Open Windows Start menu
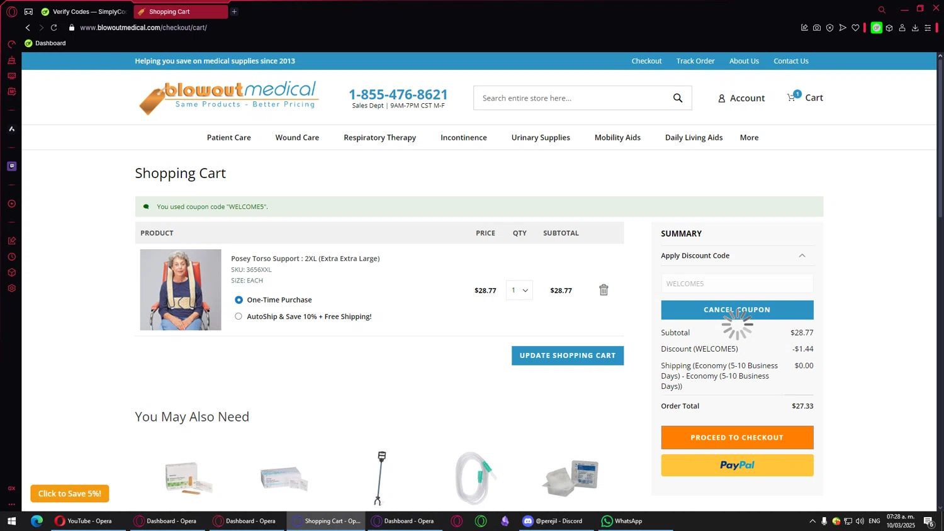The image size is (944, 531). 11,521
